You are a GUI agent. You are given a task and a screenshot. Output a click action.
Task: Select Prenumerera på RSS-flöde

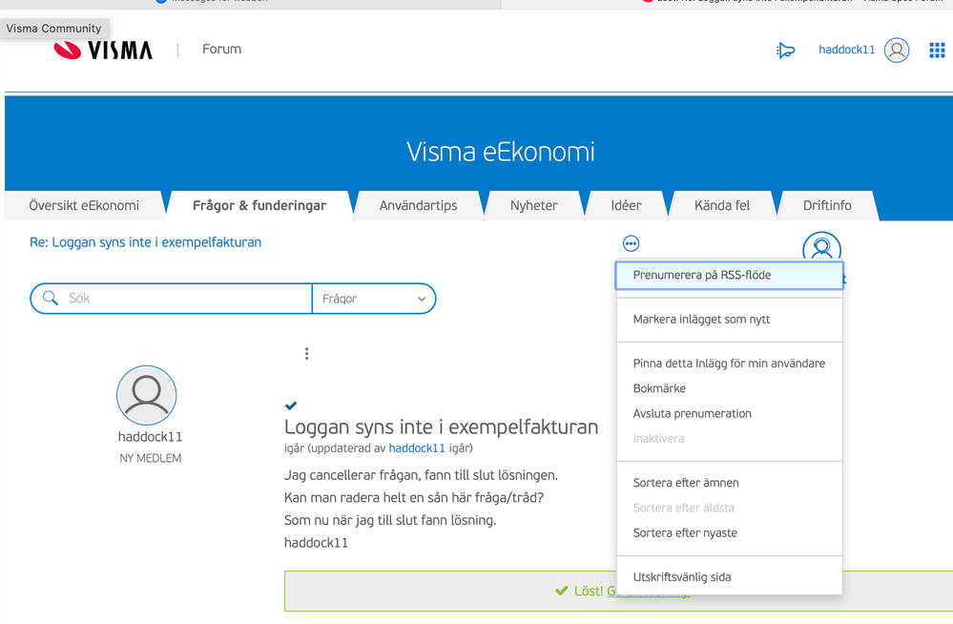click(701, 275)
